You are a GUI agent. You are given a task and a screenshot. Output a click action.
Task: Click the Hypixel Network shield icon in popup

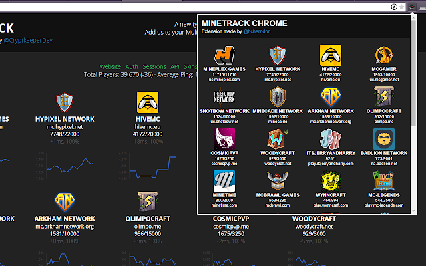pos(278,55)
